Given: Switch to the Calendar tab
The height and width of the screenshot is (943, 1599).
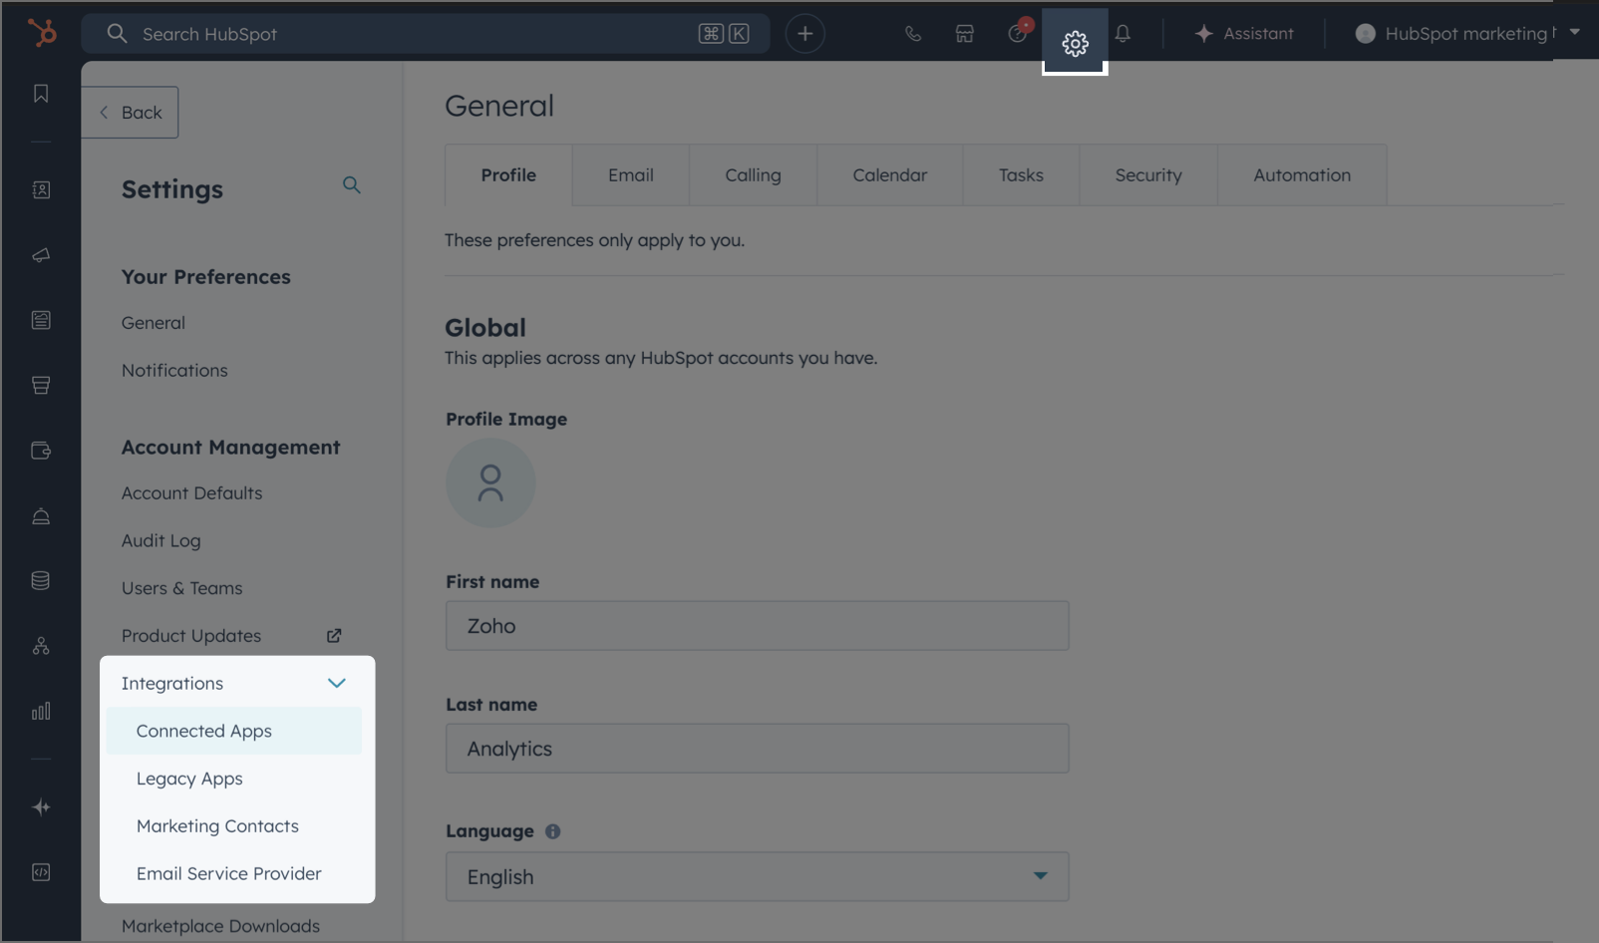Looking at the screenshot, I should [890, 175].
